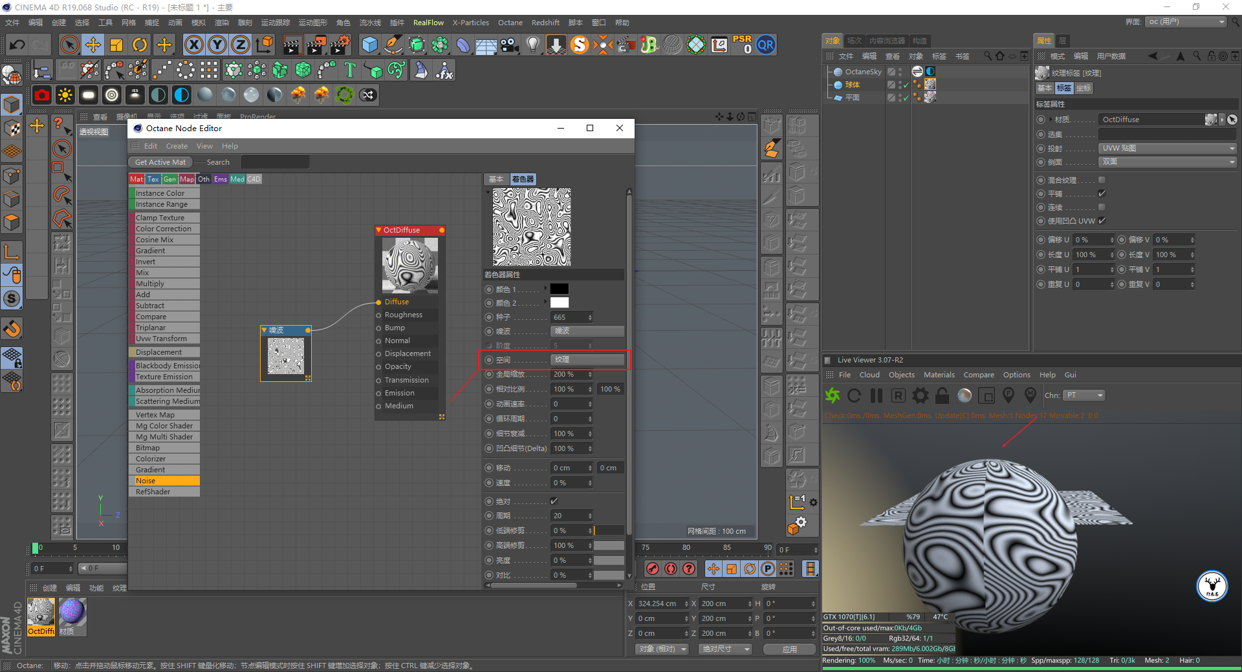Click the blue QR icon
Image resolution: width=1242 pixels, height=672 pixels.
point(766,45)
